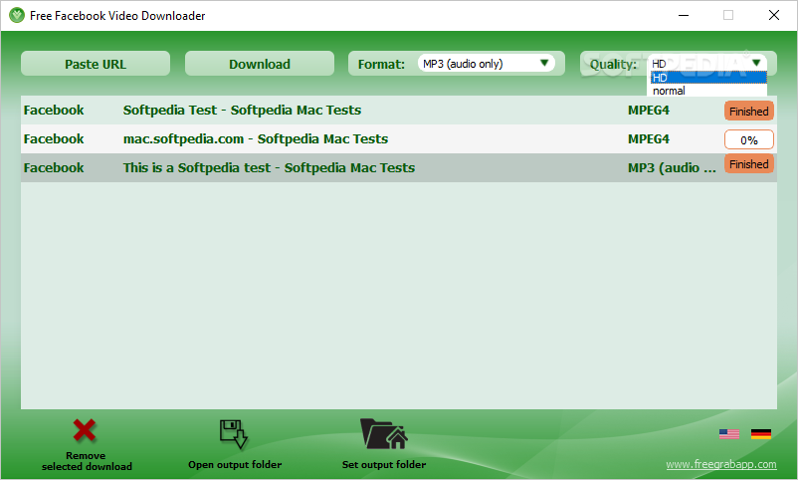Open the Format combo box showing MP3
Viewport: 798px width, 480px height.
click(x=486, y=63)
